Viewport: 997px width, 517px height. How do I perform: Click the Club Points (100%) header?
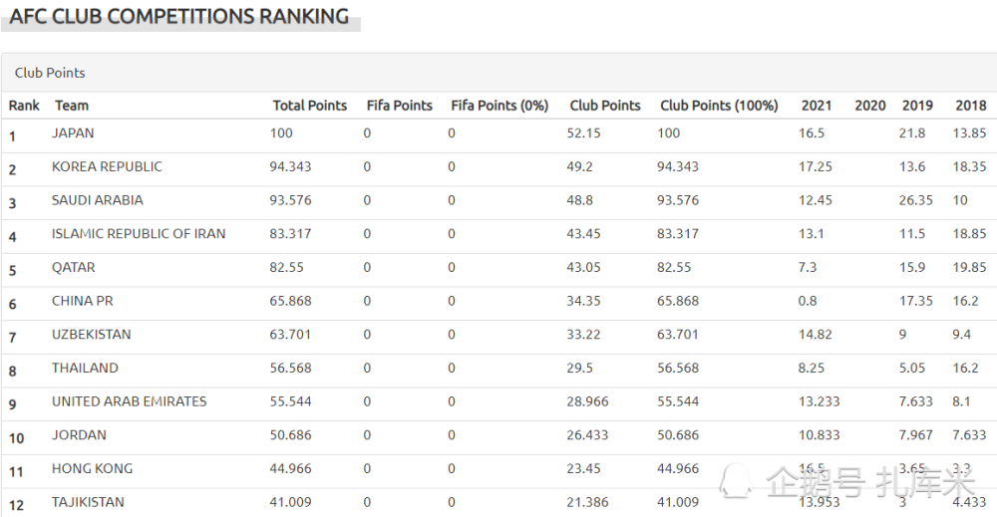719,106
